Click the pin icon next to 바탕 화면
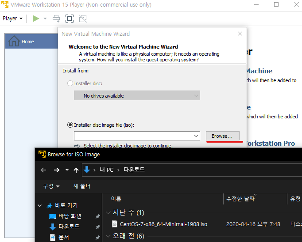Screen dimensions: 302x242 click(x=98, y=216)
